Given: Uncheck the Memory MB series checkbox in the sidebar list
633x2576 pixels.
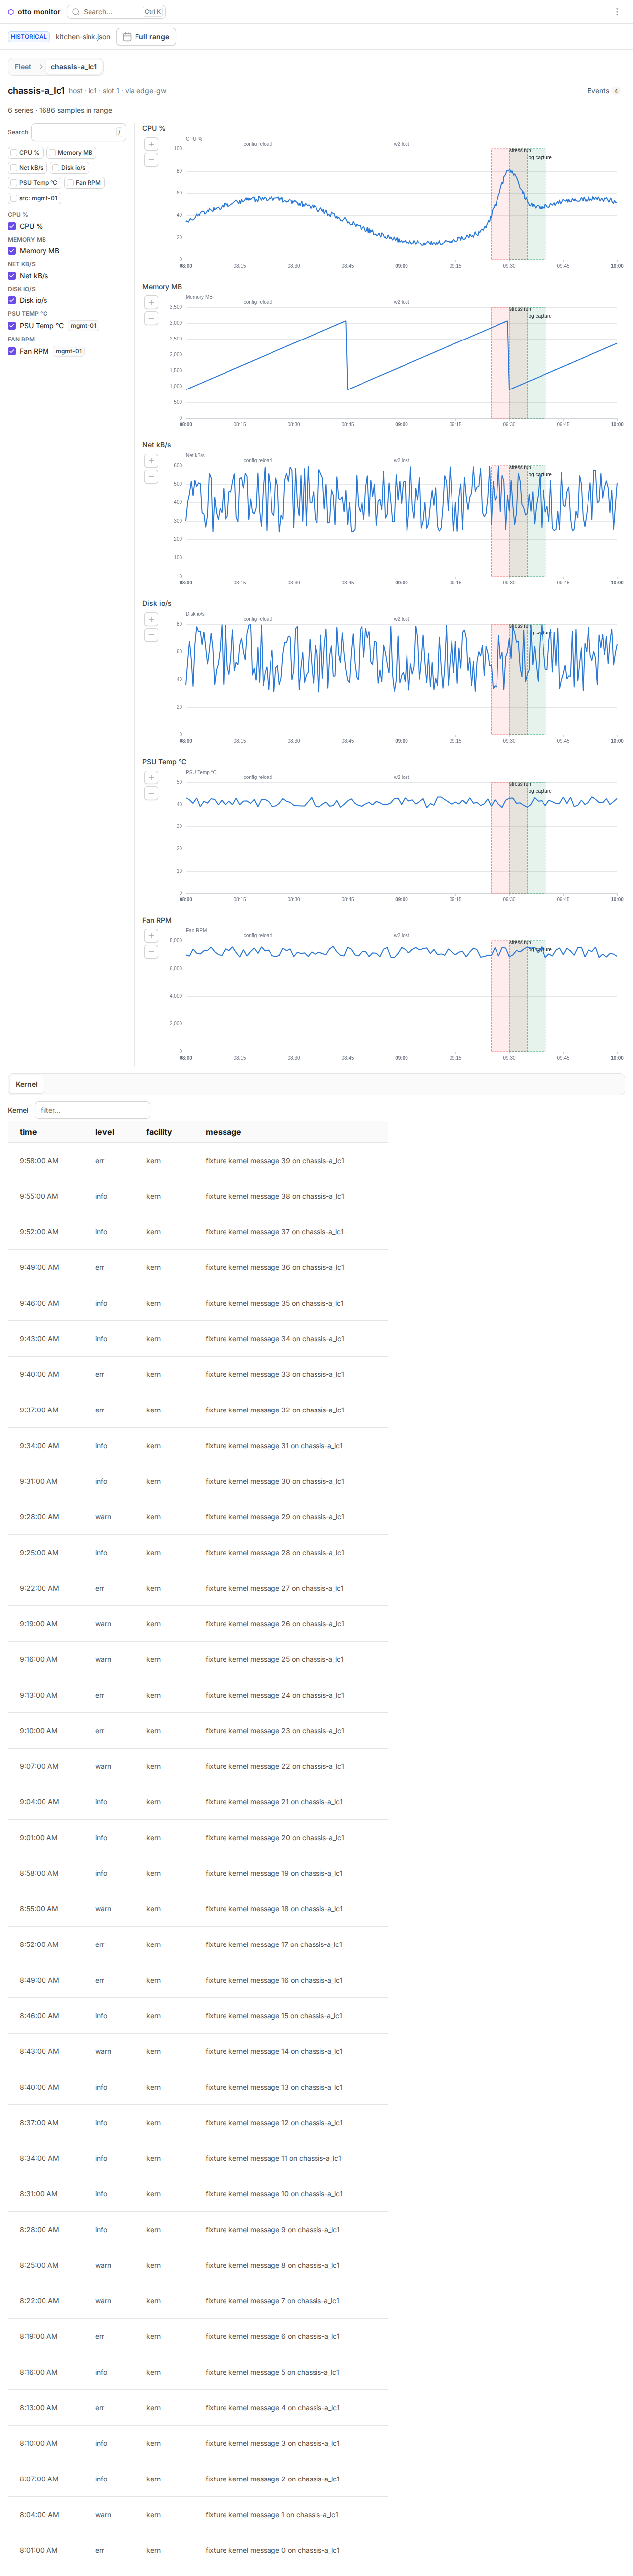Looking at the screenshot, I should [12, 251].
